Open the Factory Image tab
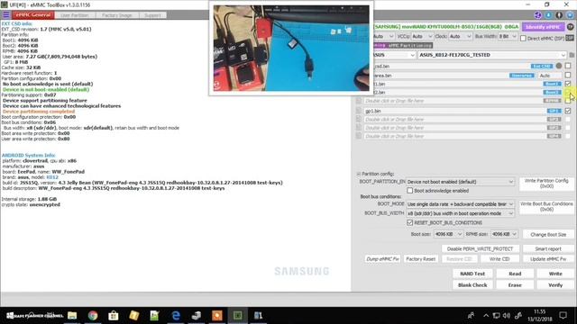The image size is (577, 324). [116, 15]
